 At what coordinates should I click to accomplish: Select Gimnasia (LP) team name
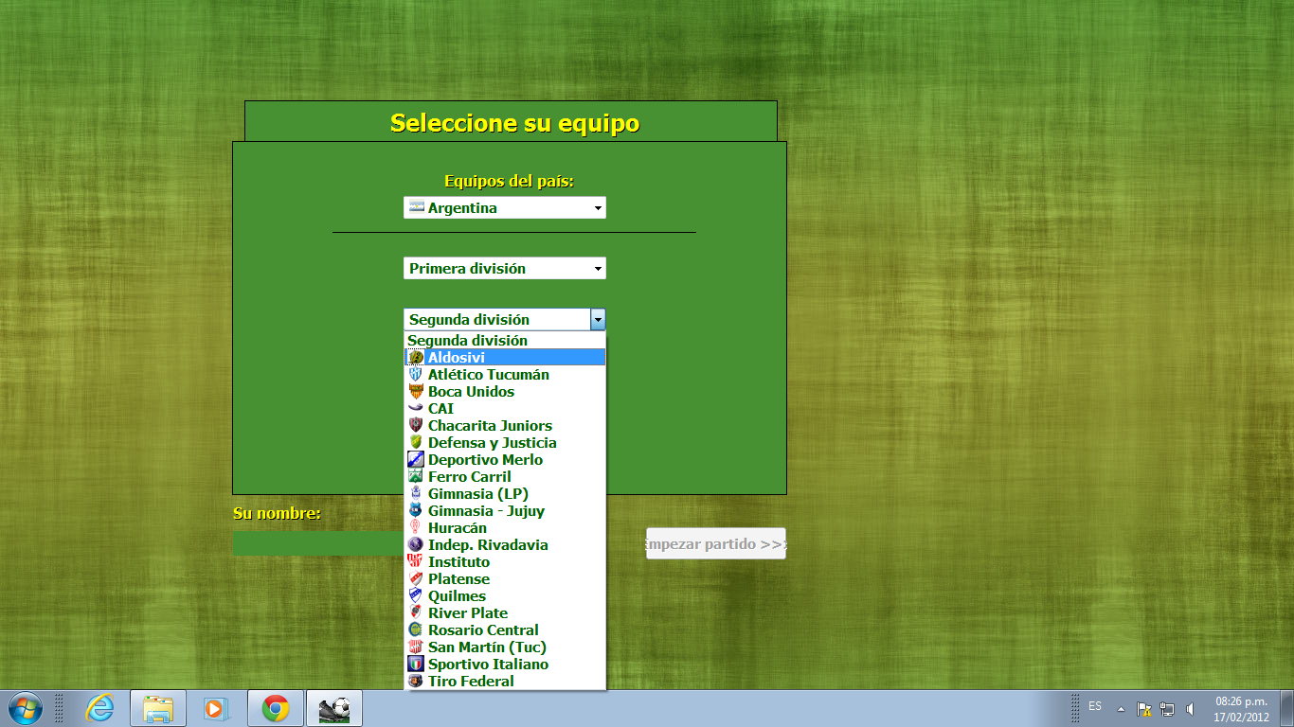click(478, 494)
